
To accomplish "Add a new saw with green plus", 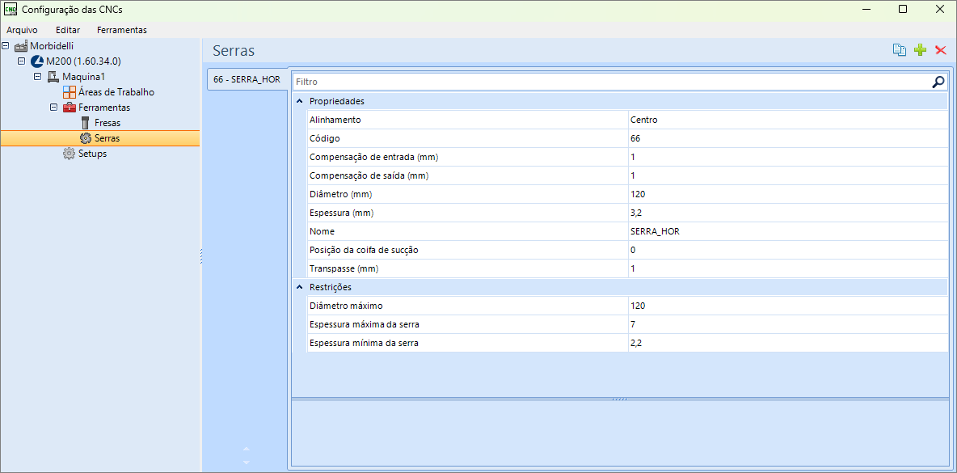I will tap(920, 50).
